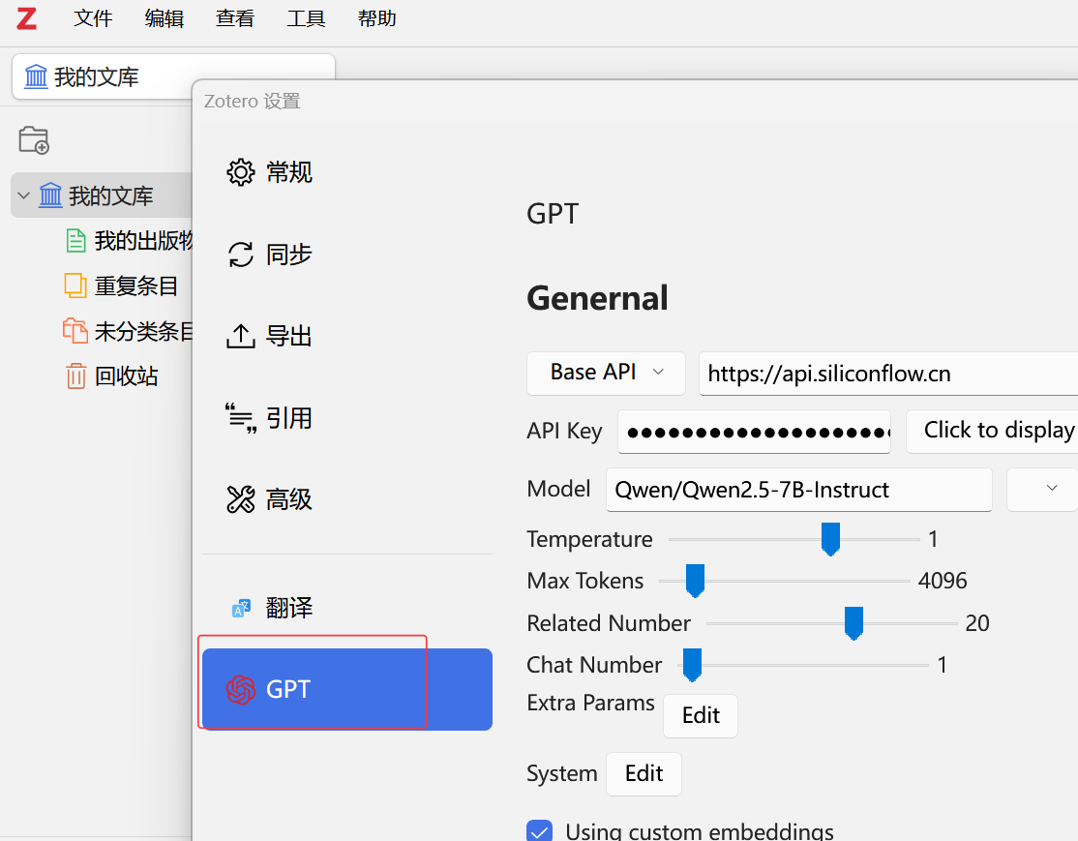Screen dimensions: 1078x841
Task: Switch to 同步 settings pane
Action: coord(347,255)
